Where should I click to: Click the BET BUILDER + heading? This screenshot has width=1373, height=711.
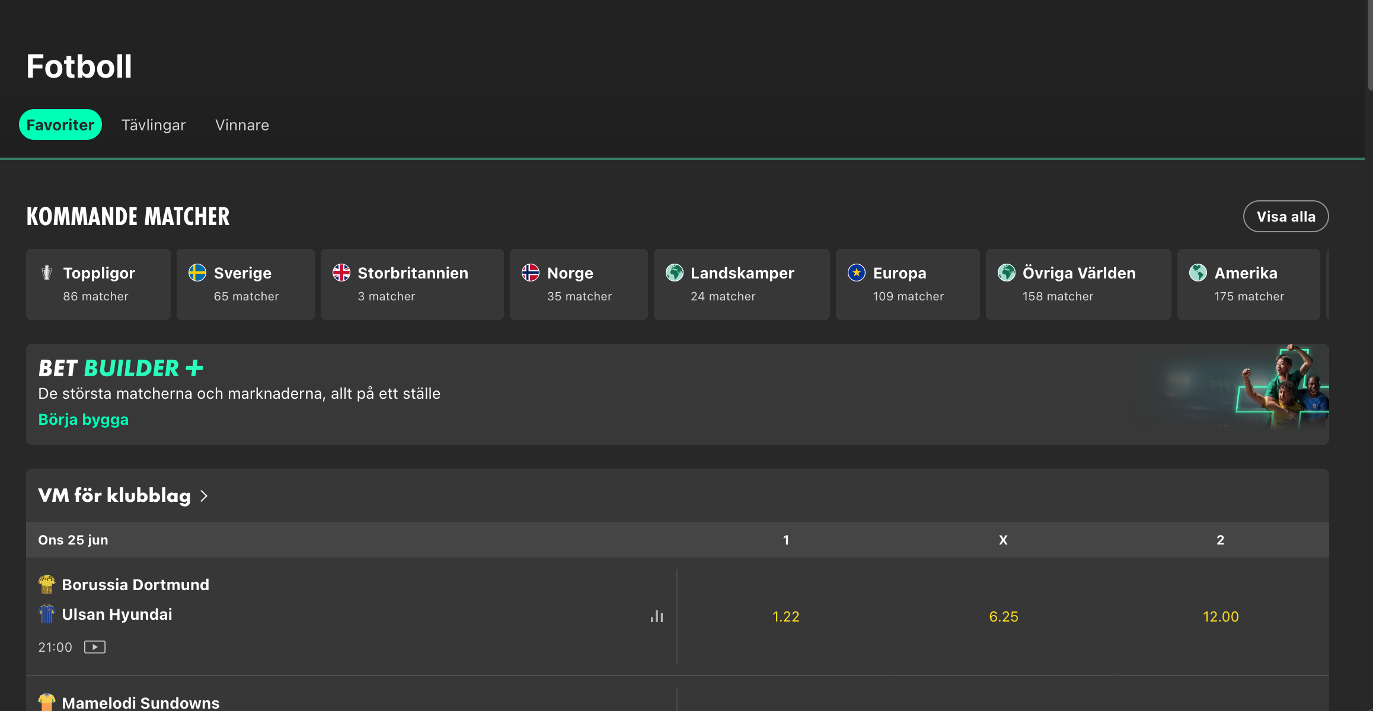tap(121, 368)
